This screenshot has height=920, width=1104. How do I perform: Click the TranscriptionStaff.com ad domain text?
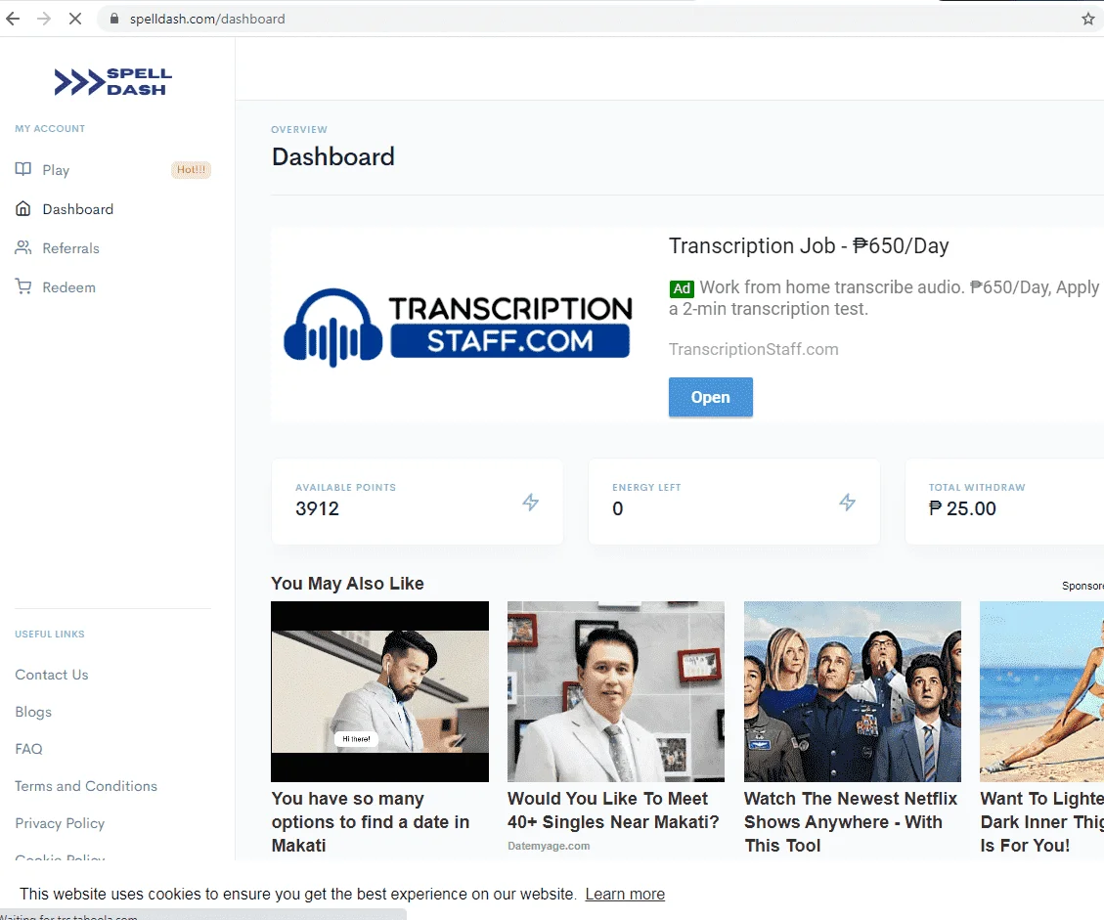click(x=753, y=349)
